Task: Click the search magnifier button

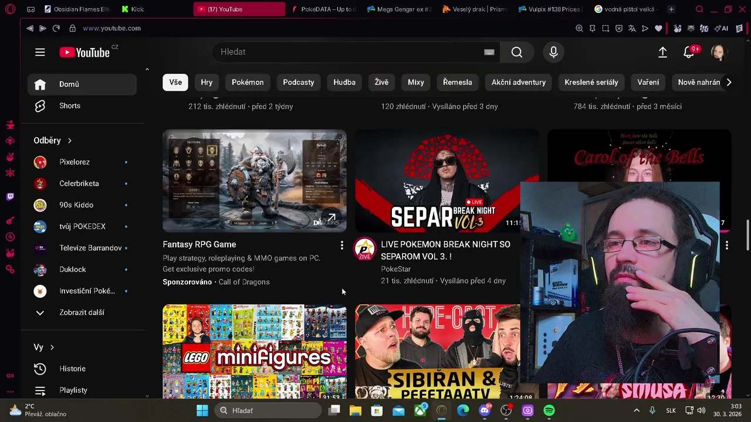Action: (517, 52)
